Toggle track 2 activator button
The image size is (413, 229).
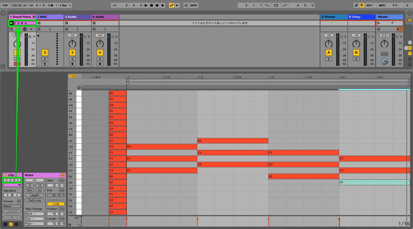[x=45, y=52]
